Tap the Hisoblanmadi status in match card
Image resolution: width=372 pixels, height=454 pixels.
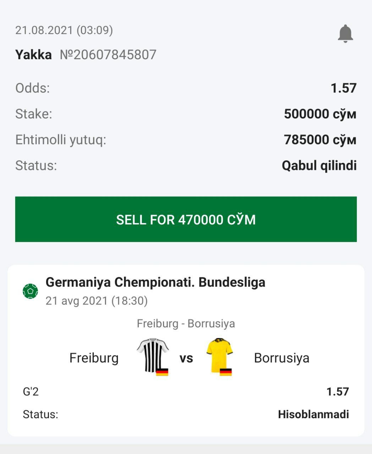point(313,414)
